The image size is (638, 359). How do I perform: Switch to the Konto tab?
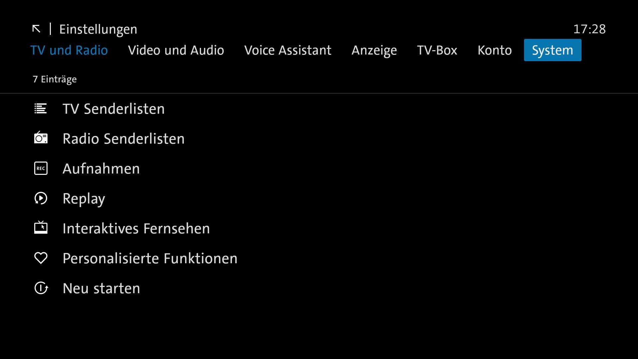[494, 50]
